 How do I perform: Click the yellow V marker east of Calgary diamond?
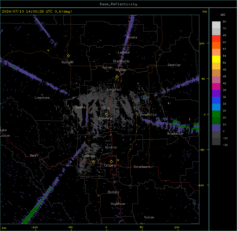tap(118, 160)
